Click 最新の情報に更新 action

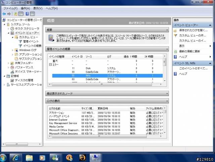point(189,51)
